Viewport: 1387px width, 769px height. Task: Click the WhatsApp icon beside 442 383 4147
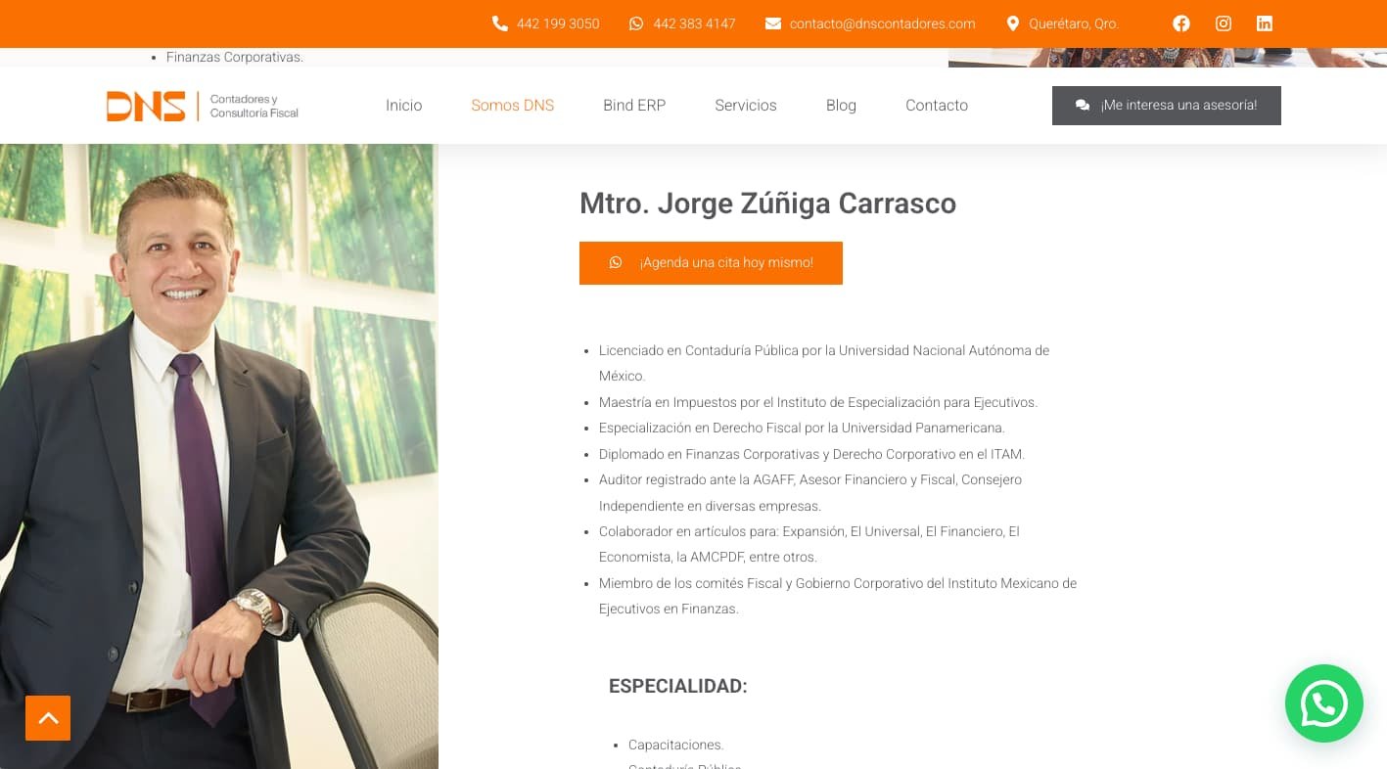(x=636, y=23)
